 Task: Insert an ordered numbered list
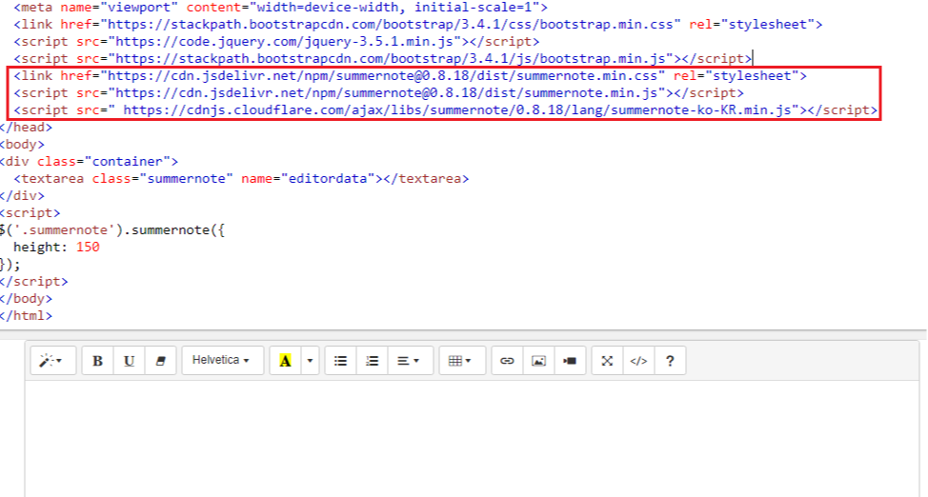(373, 360)
